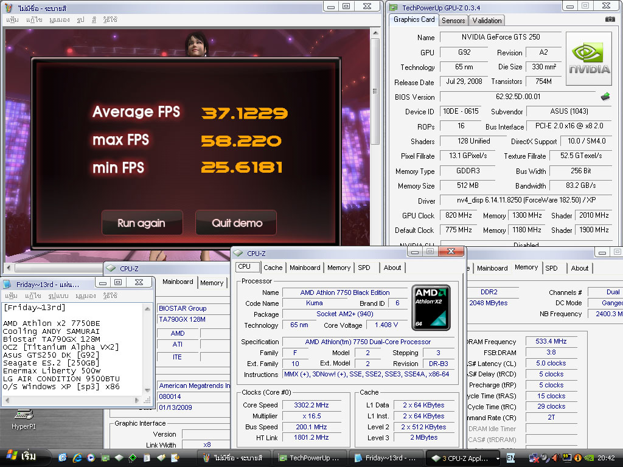Open the About tab in front CPU-Z
This screenshot has height=467, width=623.
click(392, 268)
